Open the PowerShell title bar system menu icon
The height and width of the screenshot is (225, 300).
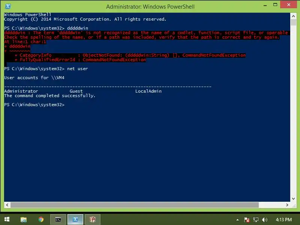point(8,6)
